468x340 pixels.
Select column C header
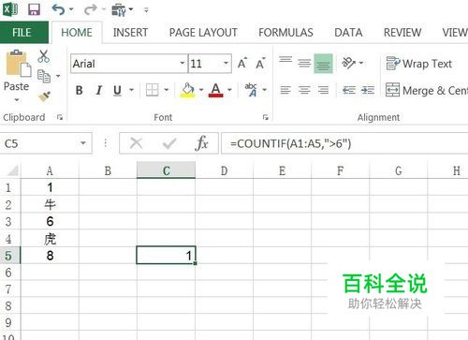(x=166, y=170)
